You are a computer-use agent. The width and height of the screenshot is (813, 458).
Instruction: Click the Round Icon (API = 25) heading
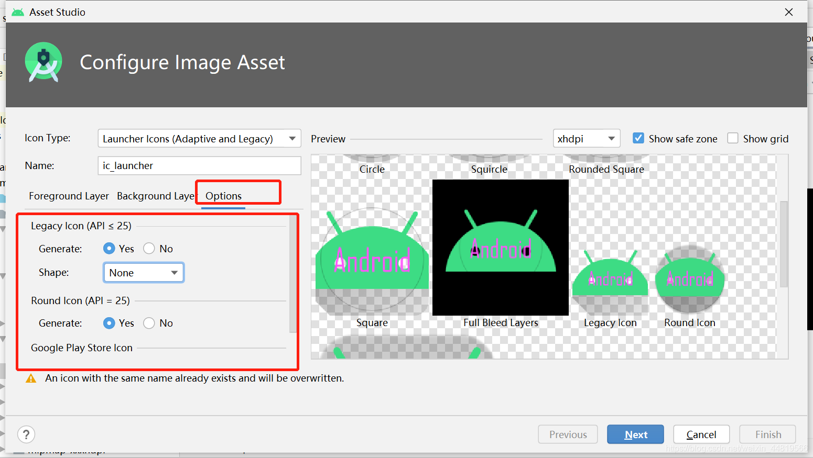click(x=80, y=300)
